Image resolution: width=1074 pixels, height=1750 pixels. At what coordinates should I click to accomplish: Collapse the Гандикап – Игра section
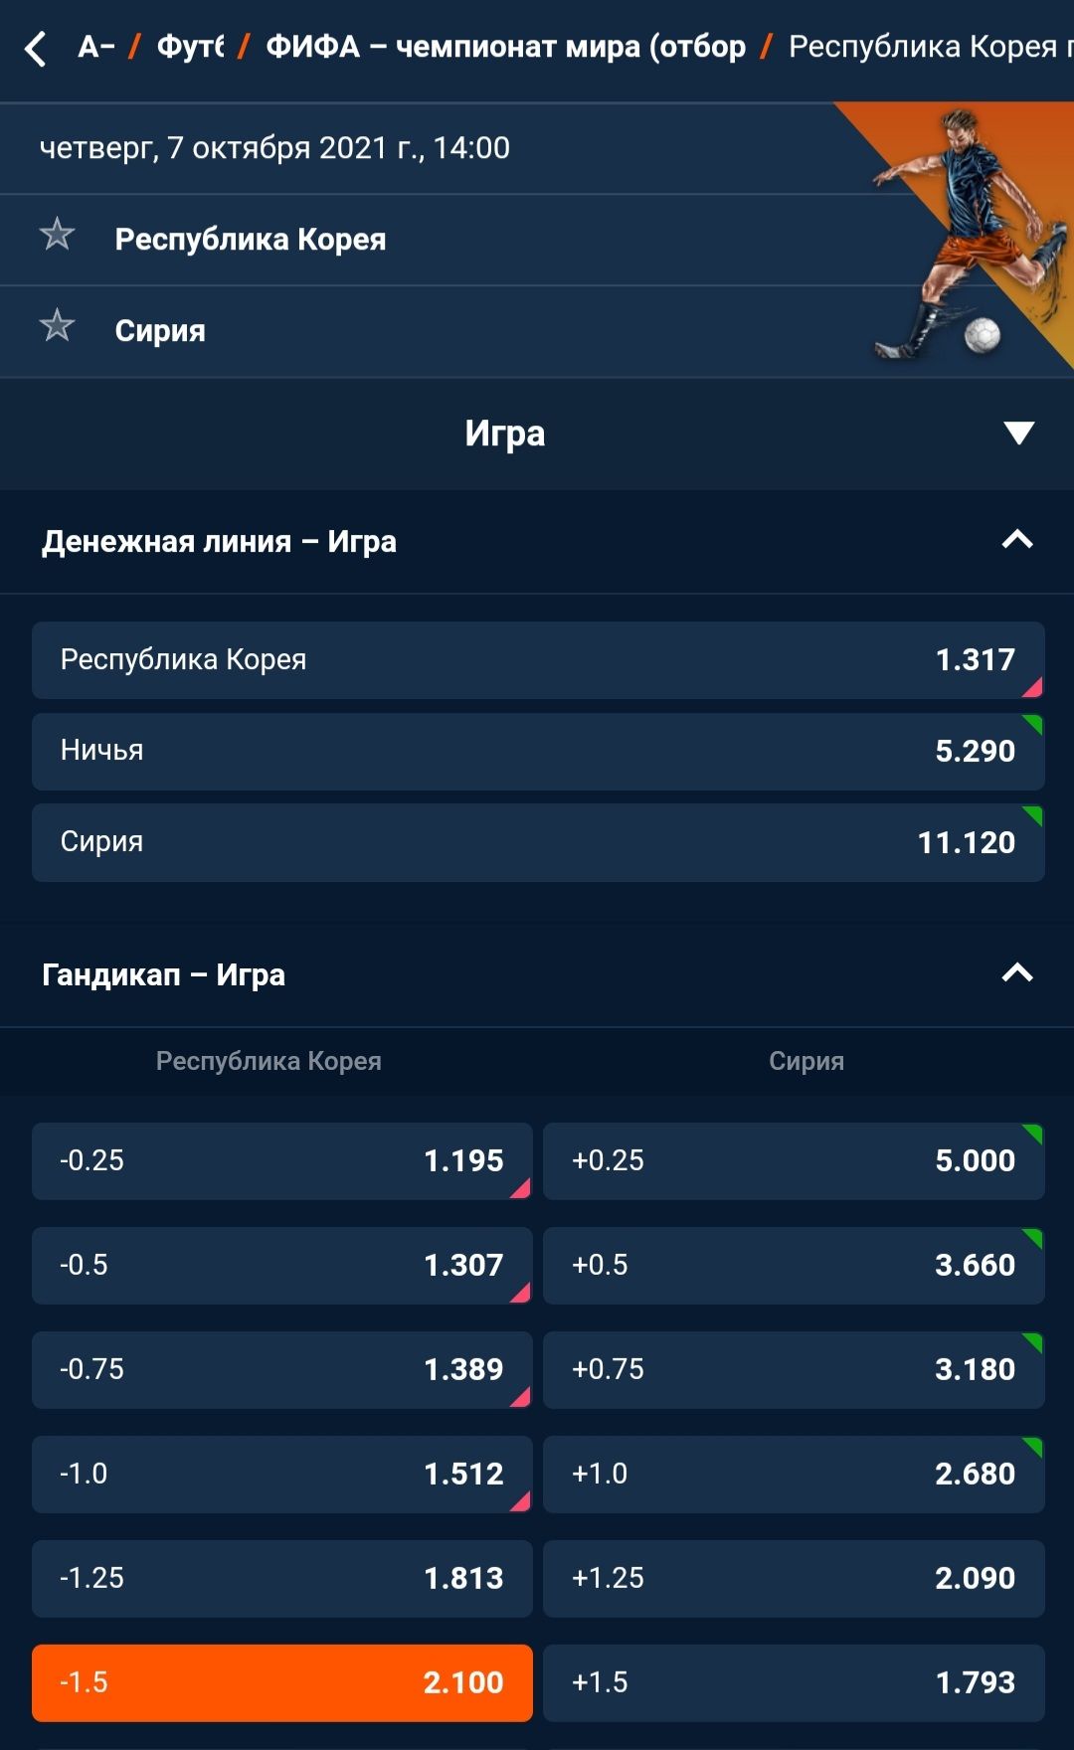[x=1017, y=973]
